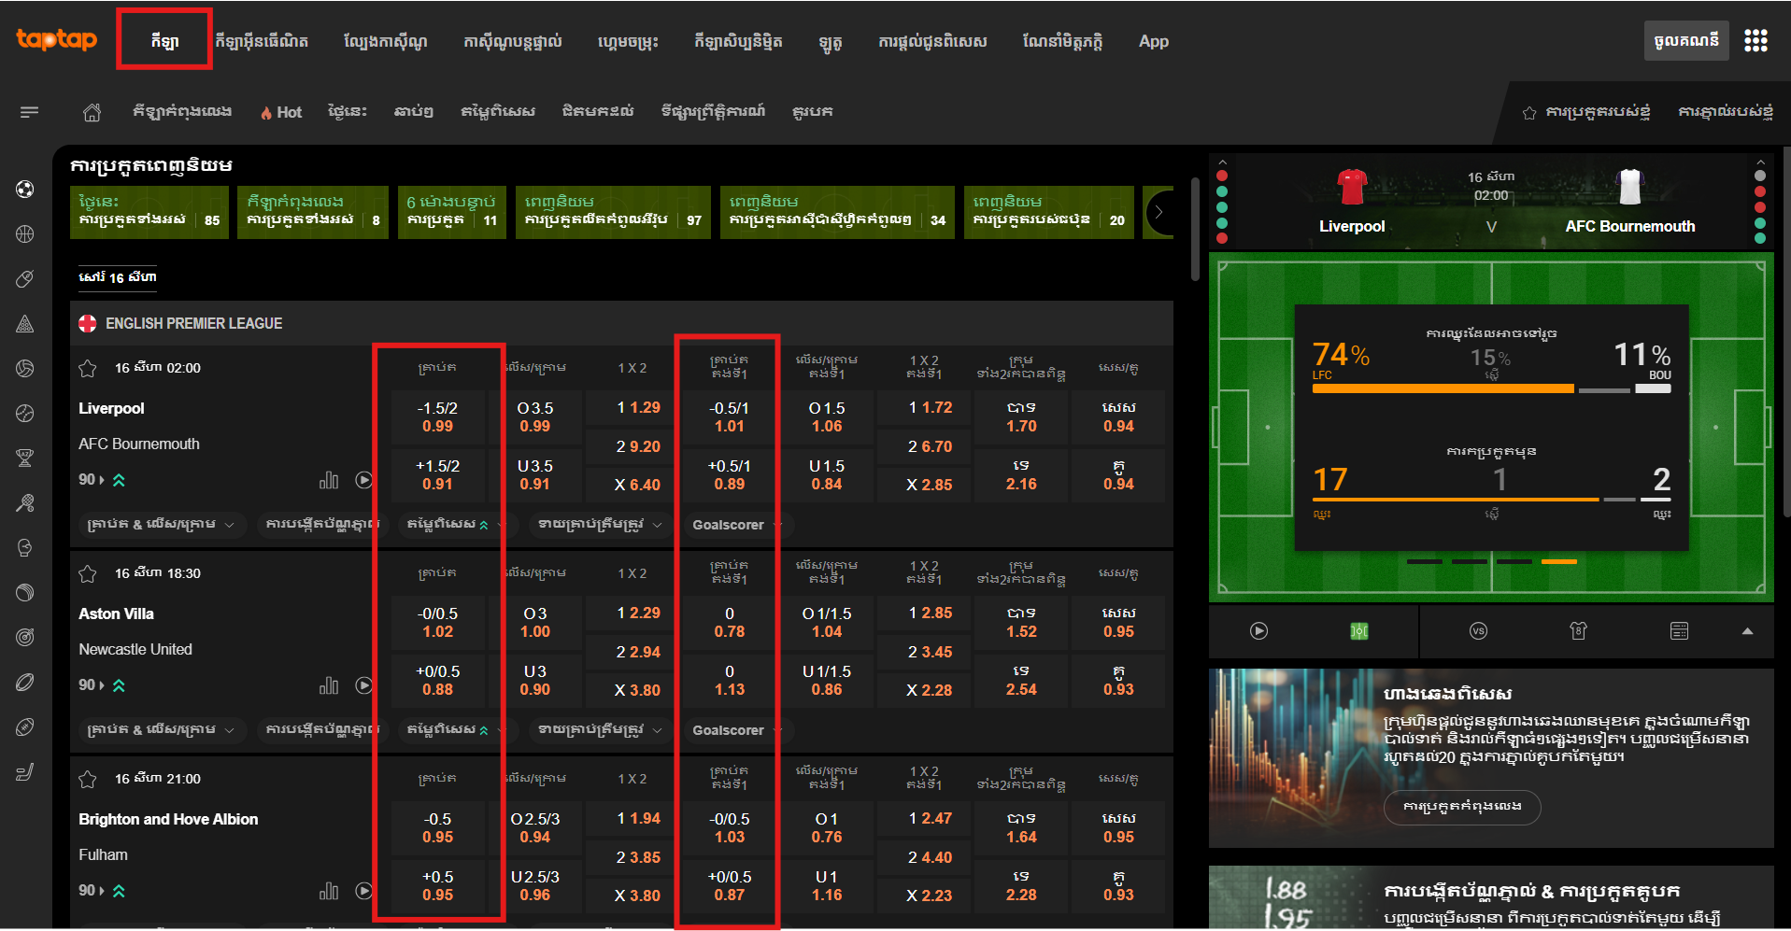Toggle the green pitch tracker view icon
This screenshot has height=931, width=1791.
1359,631
